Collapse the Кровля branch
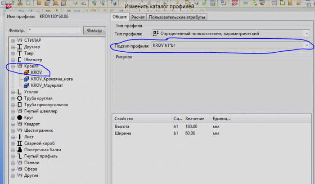The image size is (315, 184). pyautogui.click(x=13, y=67)
